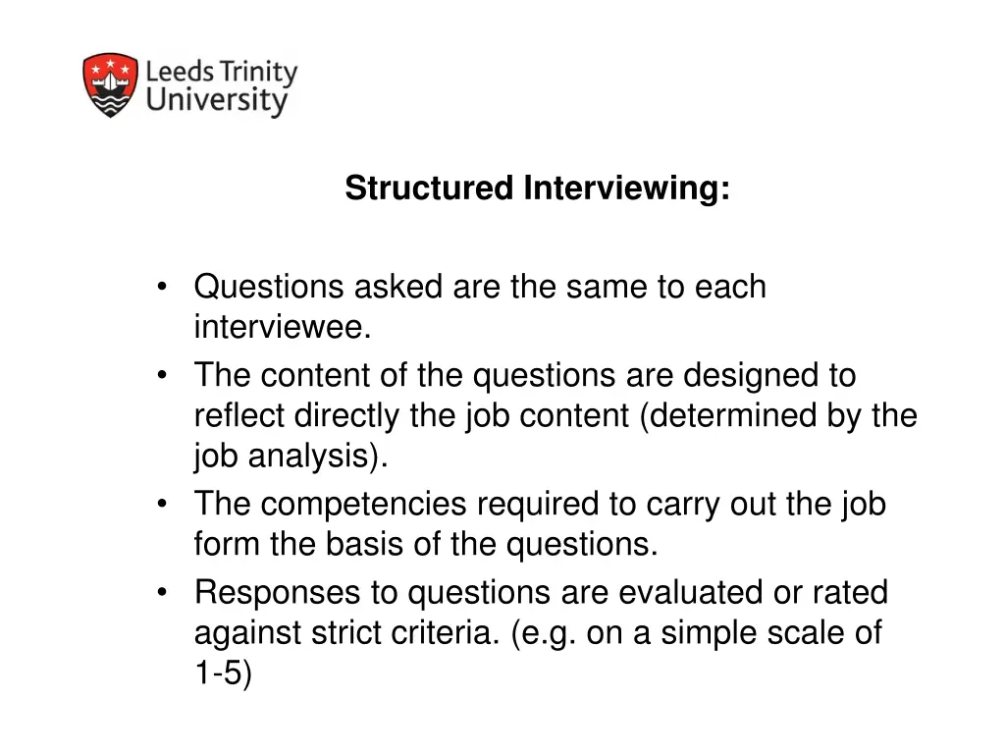Viewport: 1005px width, 754px height.
Task: Click the word "interviewee."
Action: point(283,327)
